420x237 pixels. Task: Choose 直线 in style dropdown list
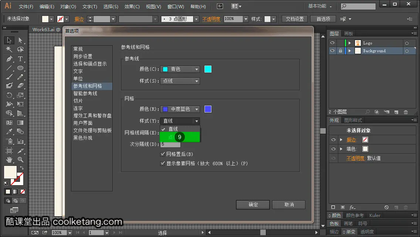[180, 129]
